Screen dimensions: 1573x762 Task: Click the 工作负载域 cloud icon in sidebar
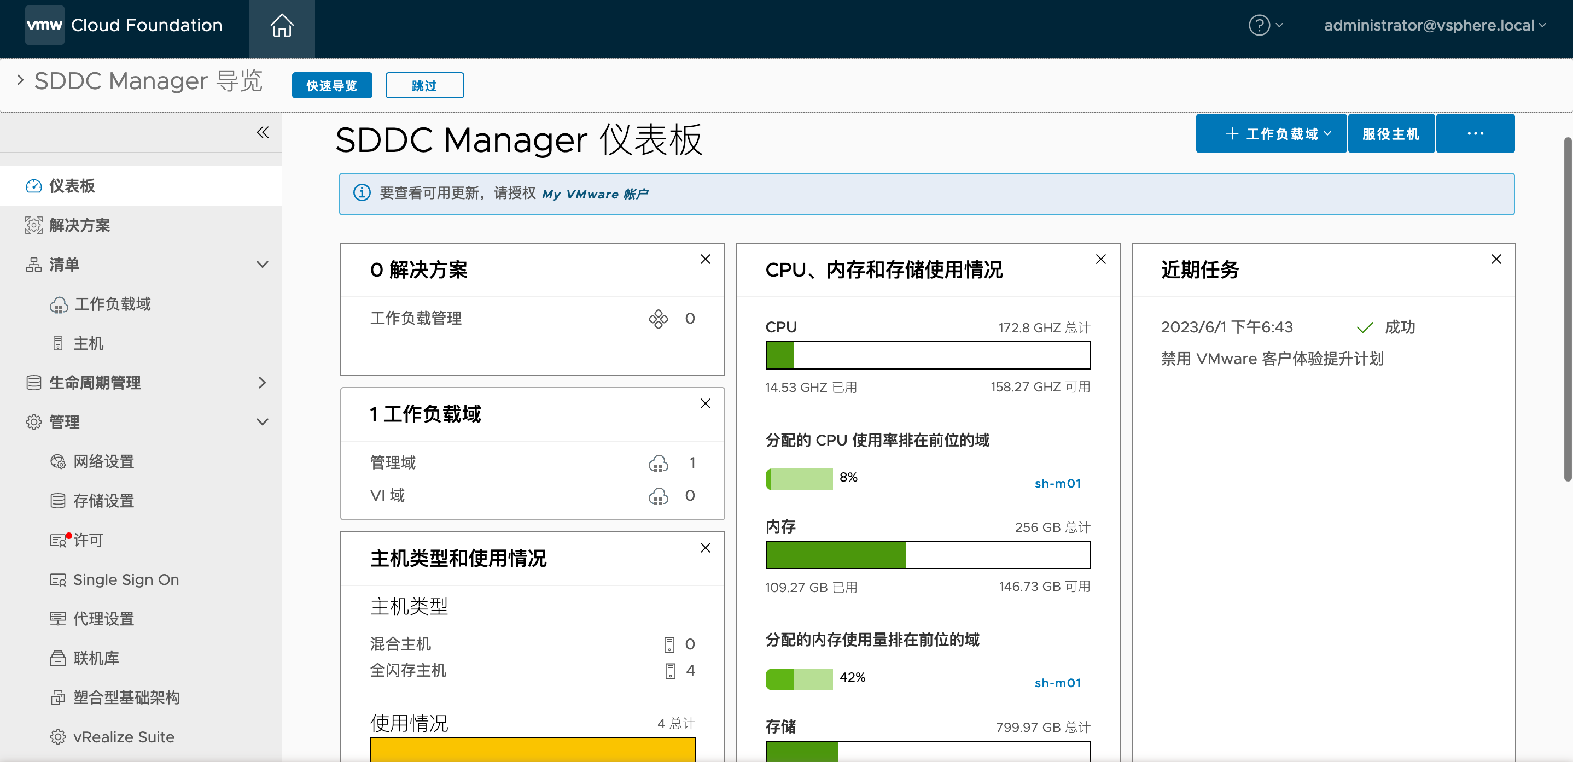pyautogui.click(x=59, y=304)
